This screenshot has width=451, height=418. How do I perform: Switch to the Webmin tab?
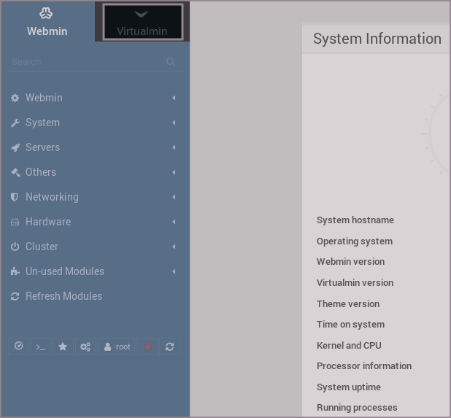pyautogui.click(x=47, y=21)
